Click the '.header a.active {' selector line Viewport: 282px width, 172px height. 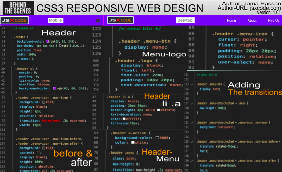[x=130, y=133]
